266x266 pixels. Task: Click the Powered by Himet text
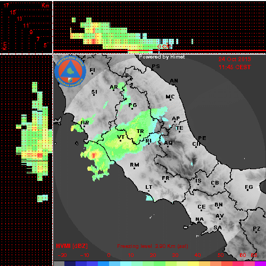click(x=162, y=57)
